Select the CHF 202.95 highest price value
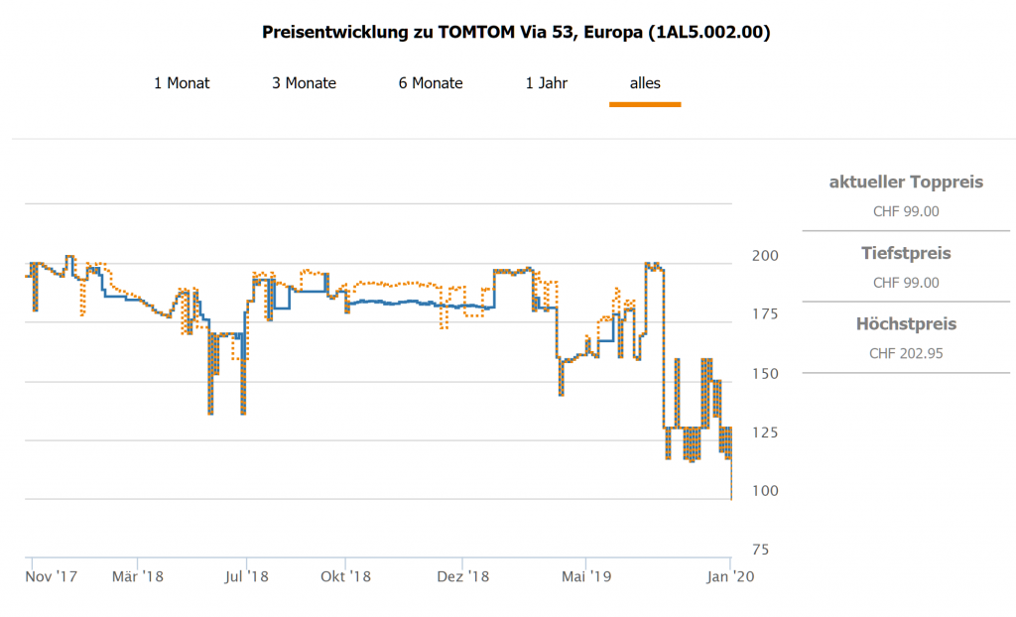The image size is (1016, 617). pos(906,353)
